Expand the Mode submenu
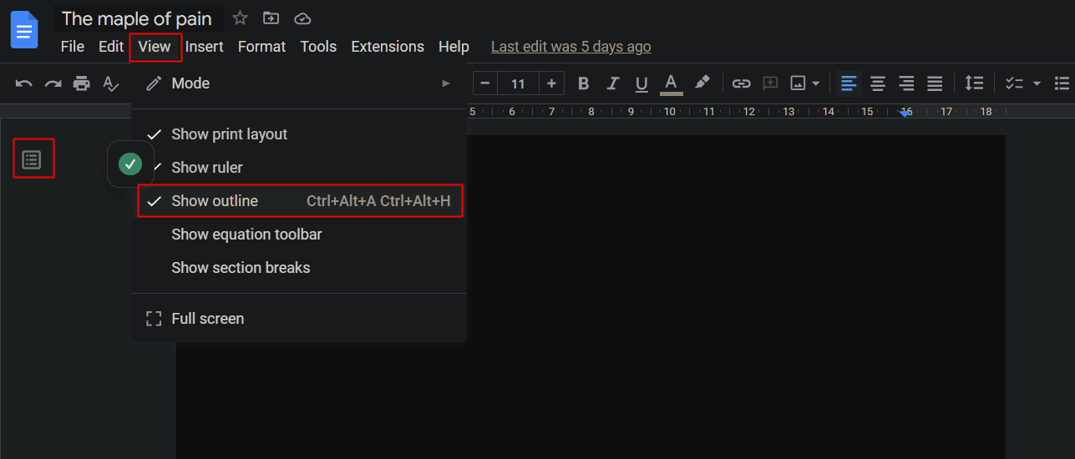This screenshot has height=459, width=1075. click(x=299, y=83)
